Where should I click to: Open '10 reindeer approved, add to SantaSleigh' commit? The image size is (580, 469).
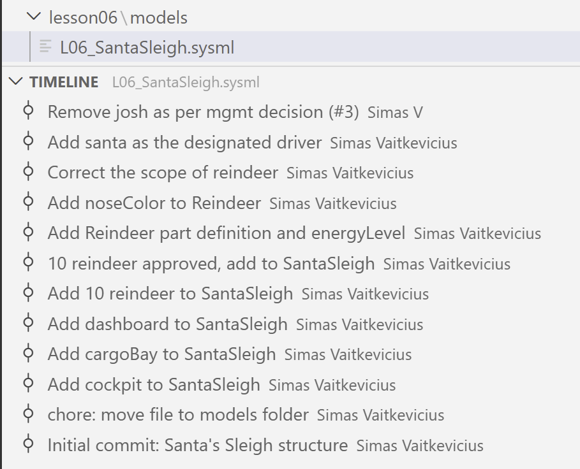point(211,263)
